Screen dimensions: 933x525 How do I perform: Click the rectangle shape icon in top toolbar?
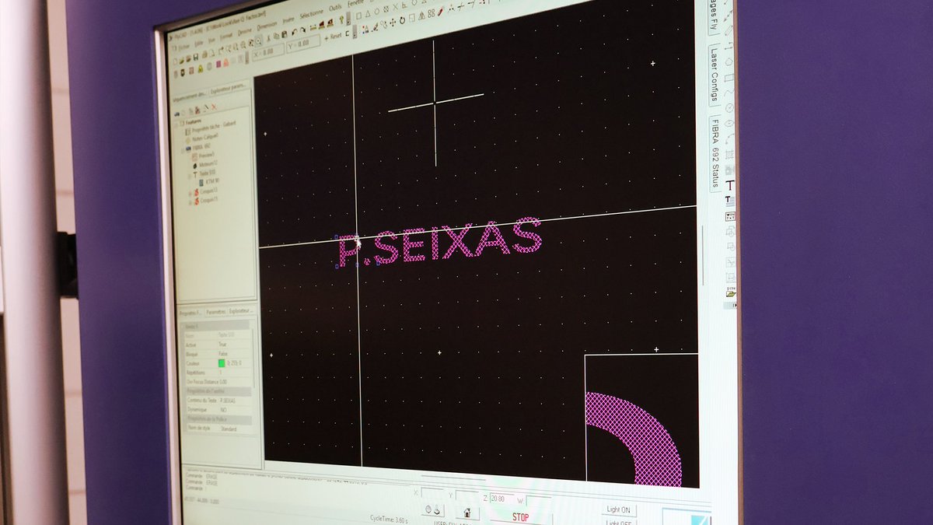pos(358,16)
